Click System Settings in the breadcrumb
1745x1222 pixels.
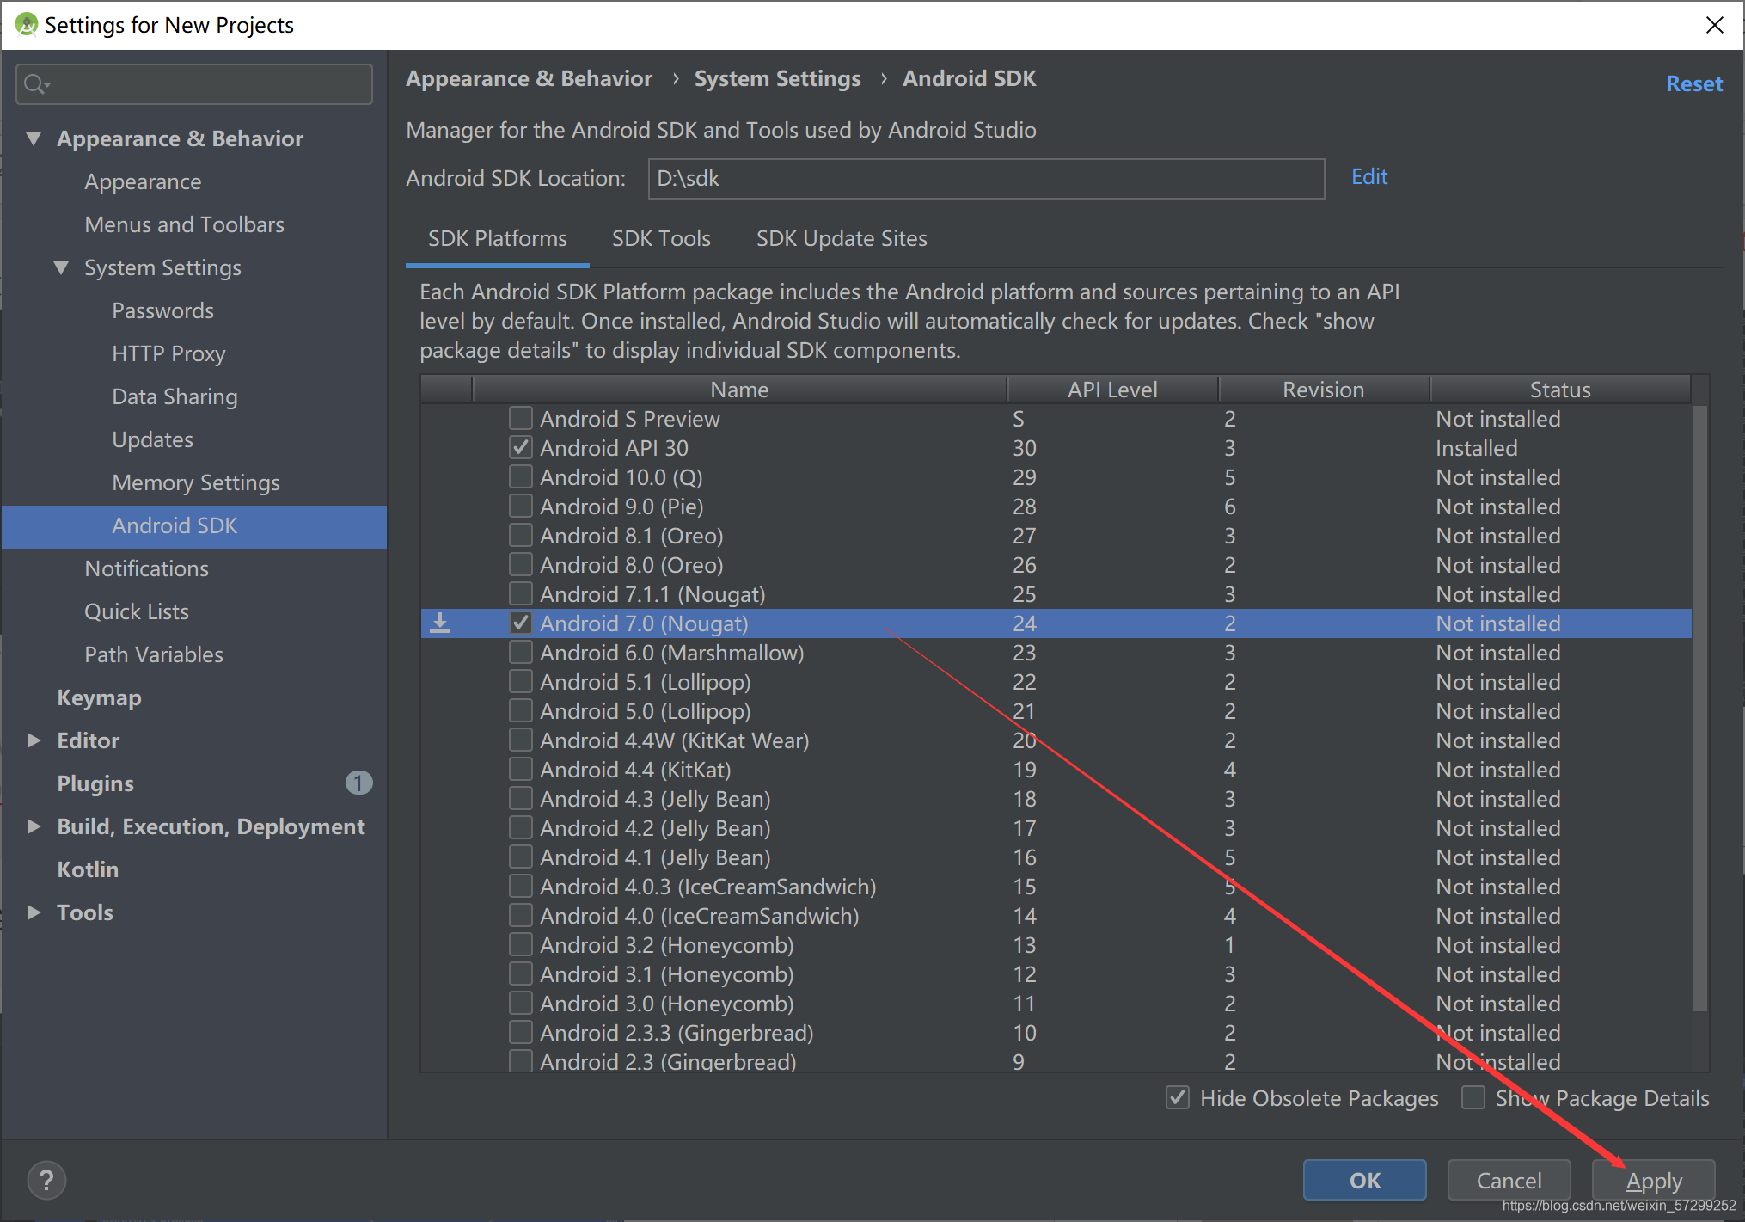coord(777,78)
